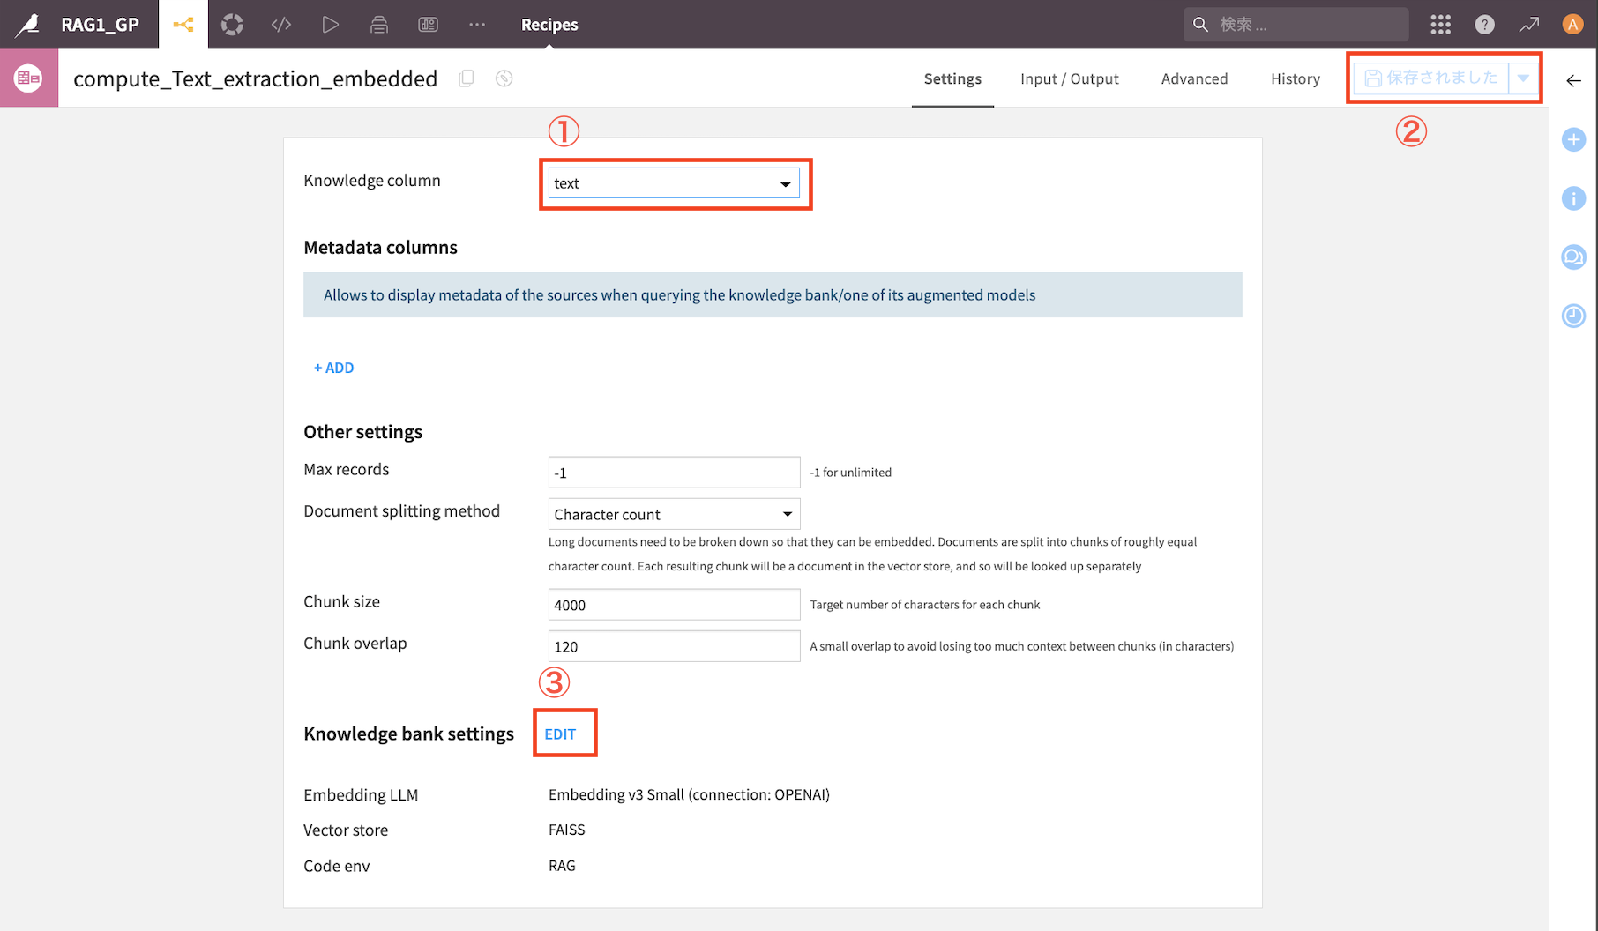This screenshot has width=1598, height=931.
Task: Expand Document splitting method dropdown
Action: 674,514
